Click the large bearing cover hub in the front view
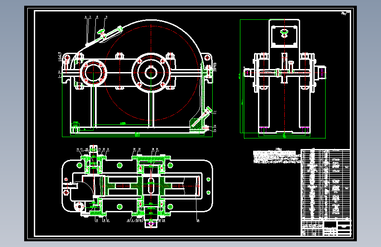Viewport: 381px width, 247px height. tap(151, 73)
